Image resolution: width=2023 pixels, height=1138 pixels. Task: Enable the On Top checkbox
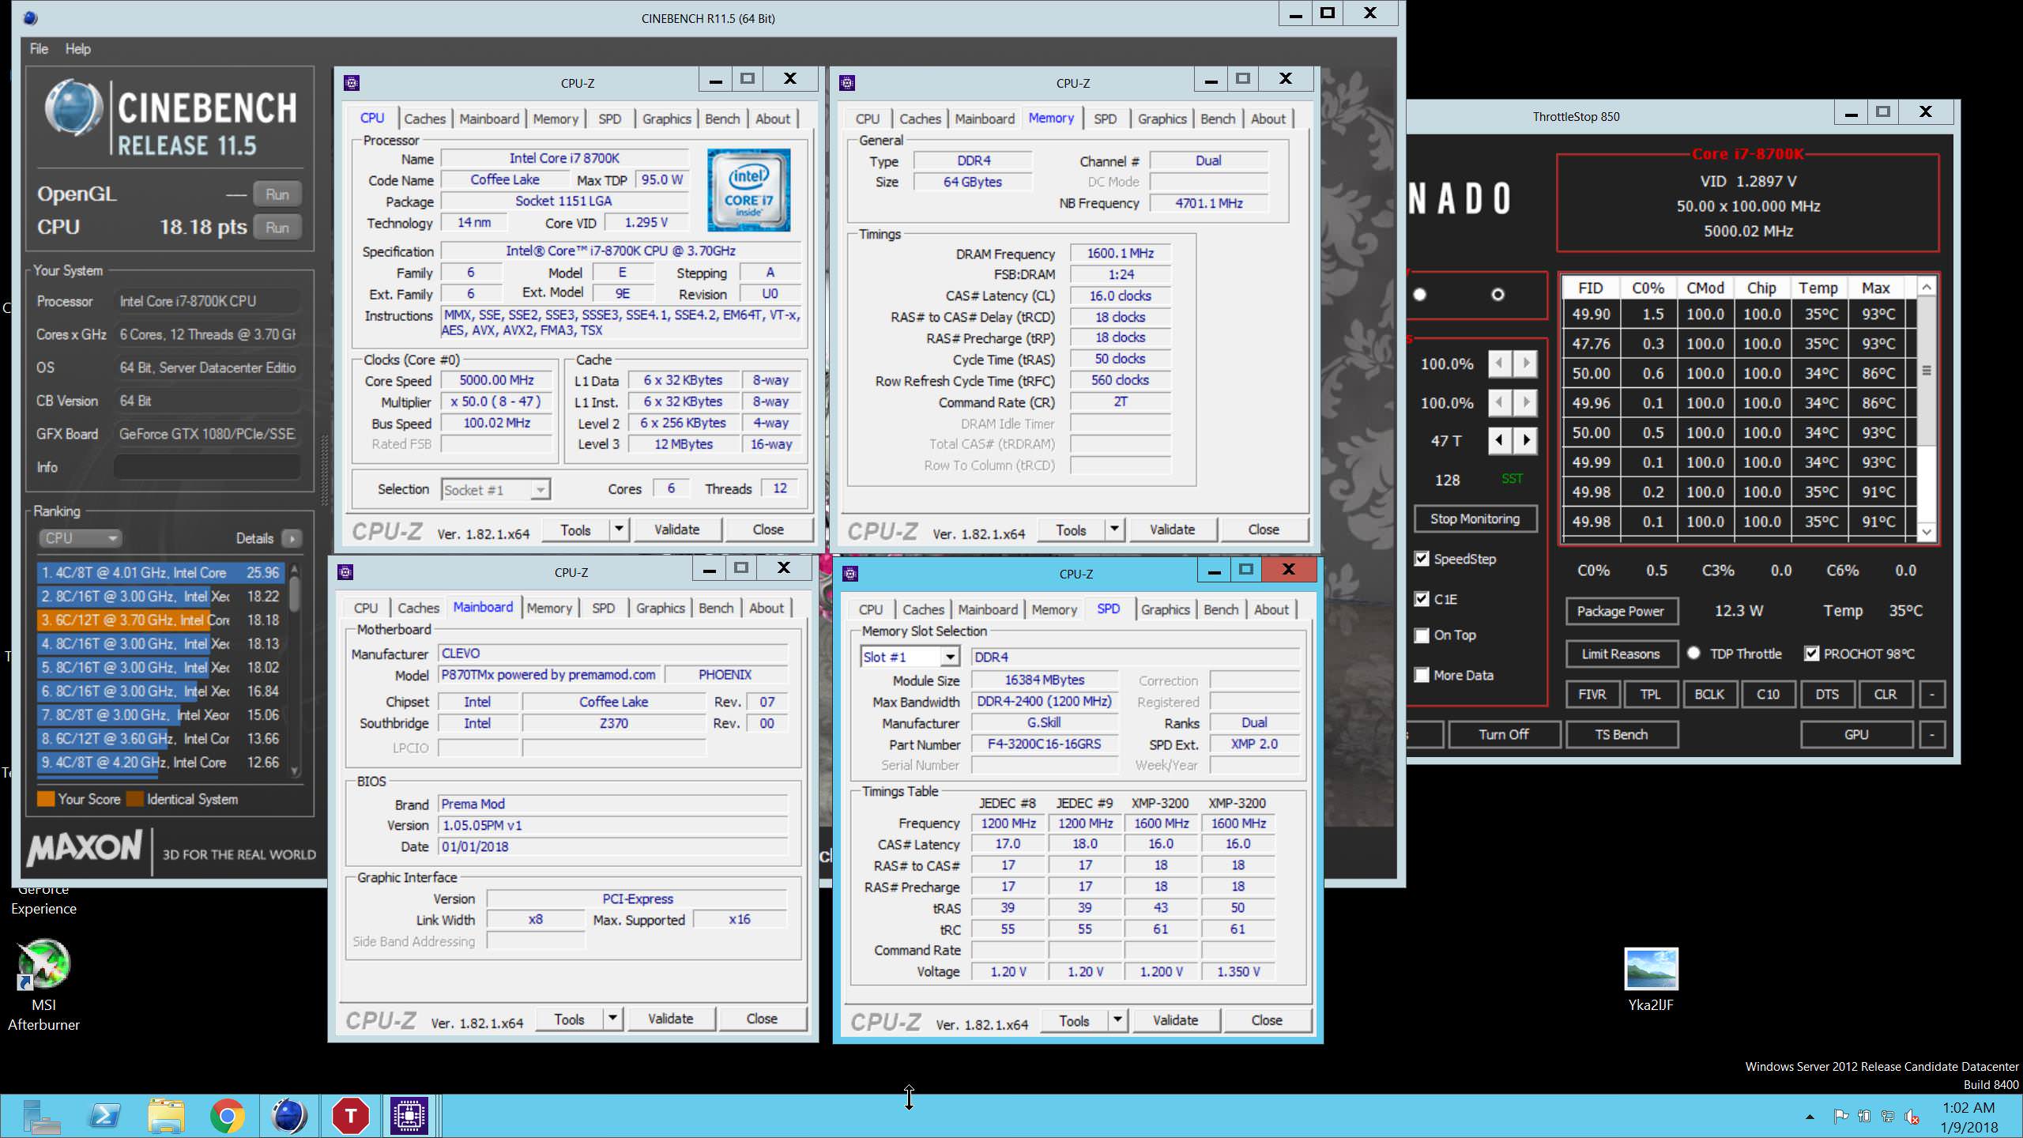[1422, 635]
